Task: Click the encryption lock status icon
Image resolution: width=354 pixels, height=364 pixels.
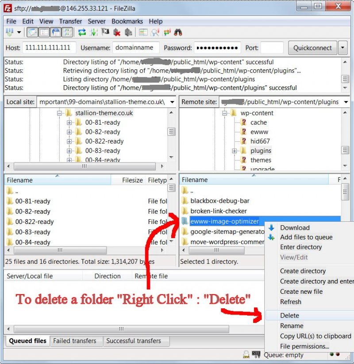Action: (x=246, y=354)
